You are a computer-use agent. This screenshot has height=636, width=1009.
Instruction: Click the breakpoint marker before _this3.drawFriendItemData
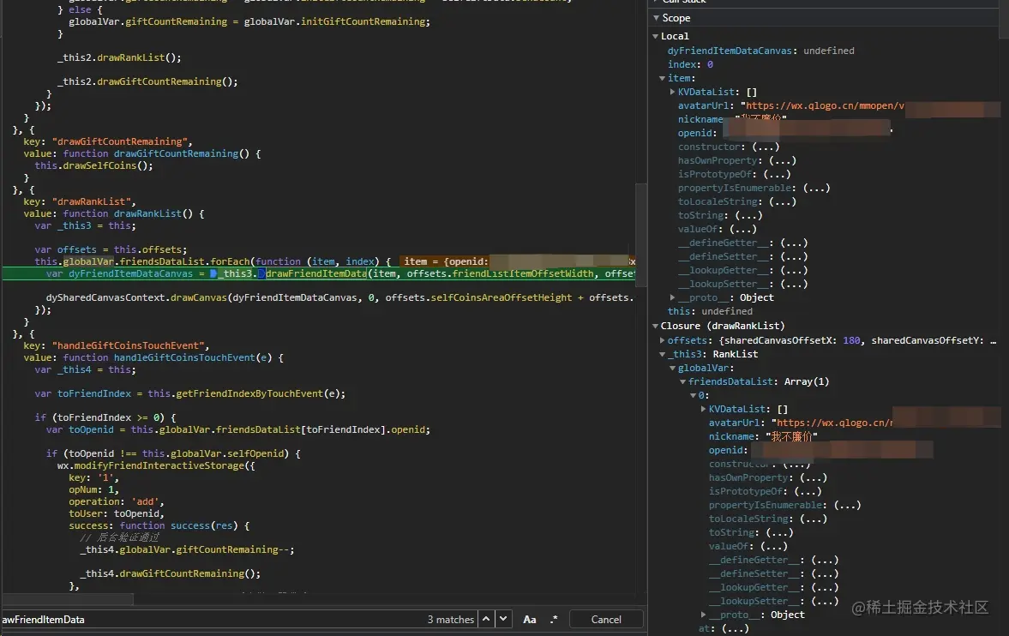click(x=213, y=273)
